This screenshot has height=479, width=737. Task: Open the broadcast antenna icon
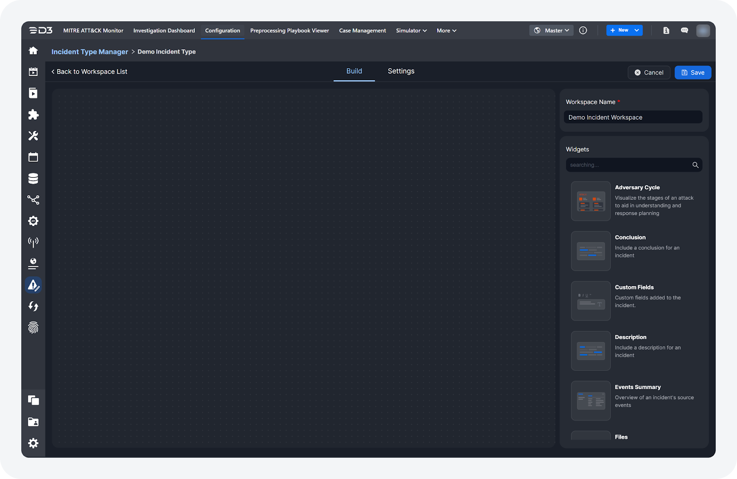[x=33, y=242]
